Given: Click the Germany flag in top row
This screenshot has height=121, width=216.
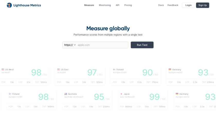Looking at the screenshot, I should pyautogui.click(x=170, y=69).
